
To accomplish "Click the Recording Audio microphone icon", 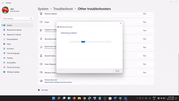I will click(x=41, y=39).
